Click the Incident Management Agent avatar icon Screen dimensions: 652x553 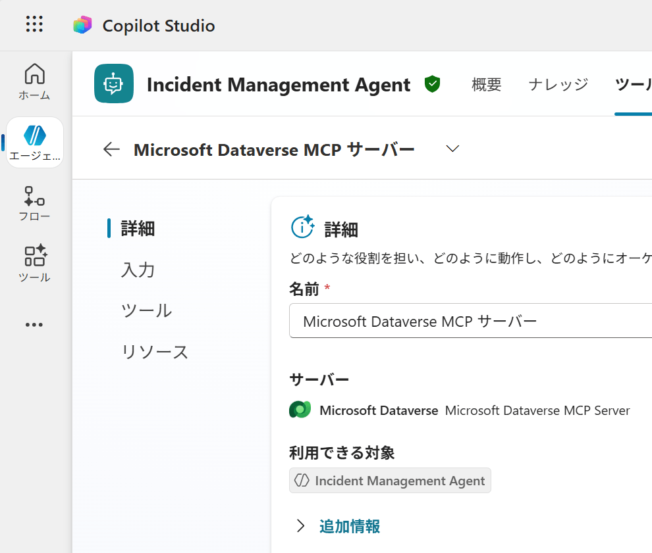(114, 84)
